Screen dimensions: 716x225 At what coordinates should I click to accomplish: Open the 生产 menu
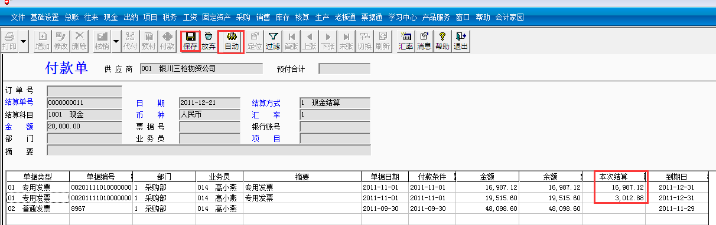click(323, 18)
